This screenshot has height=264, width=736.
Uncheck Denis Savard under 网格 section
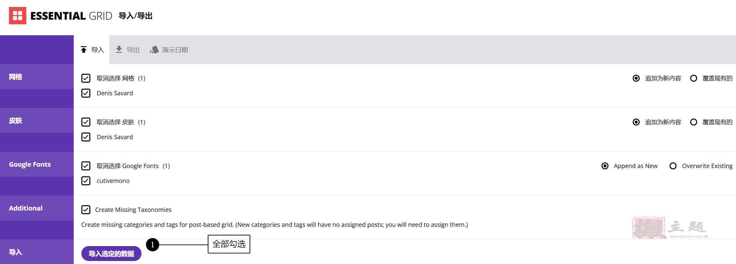tap(86, 93)
